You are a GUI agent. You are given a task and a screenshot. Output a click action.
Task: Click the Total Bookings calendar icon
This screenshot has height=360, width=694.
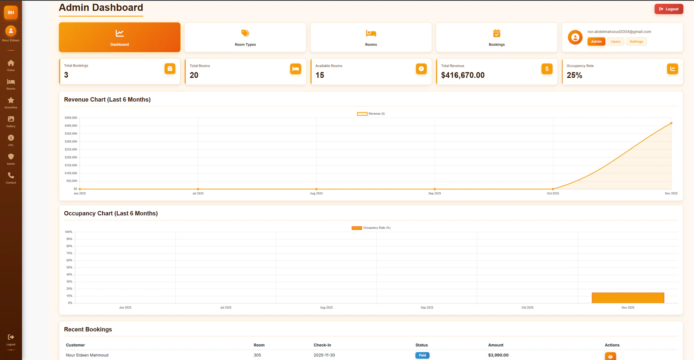(170, 69)
